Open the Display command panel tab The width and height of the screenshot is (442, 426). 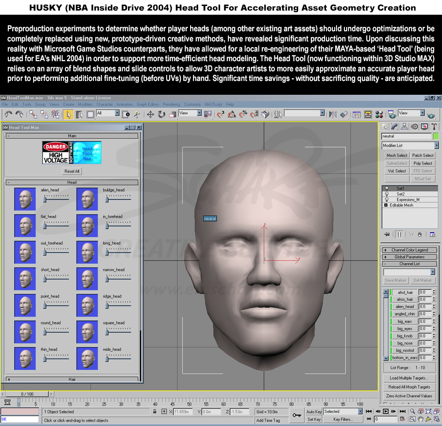(424, 127)
